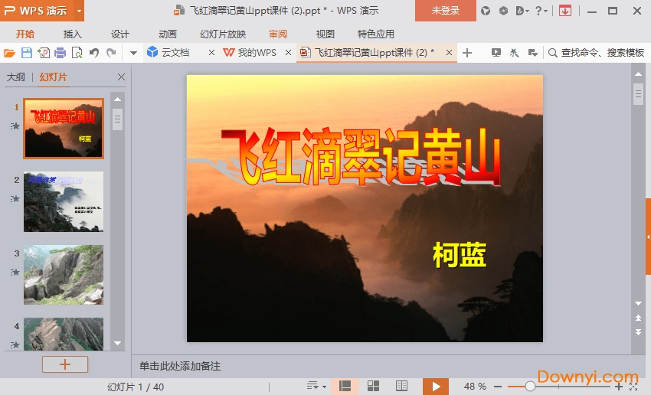Click the thumbnail panel scroll-up arrow

(117, 100)
